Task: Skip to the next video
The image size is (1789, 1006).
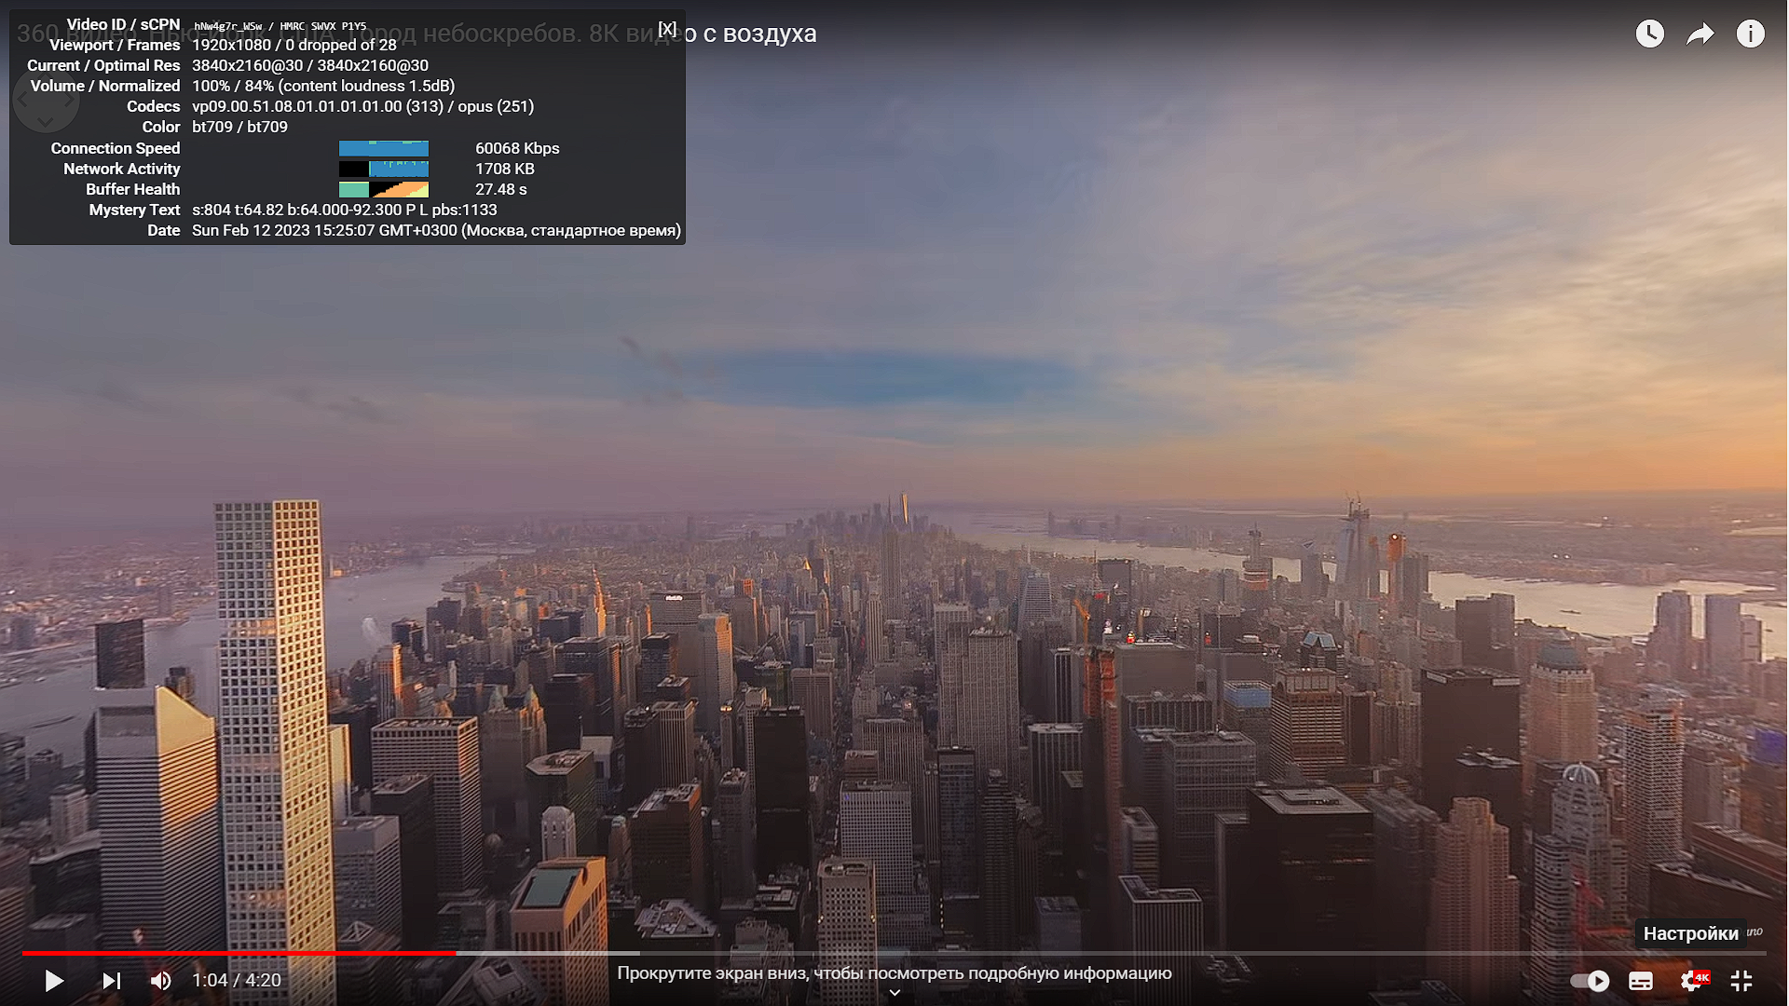Action: point(111,981)
